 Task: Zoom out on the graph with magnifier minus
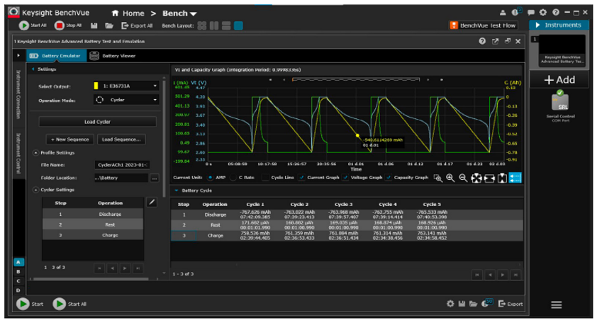[x=463, y=178]
